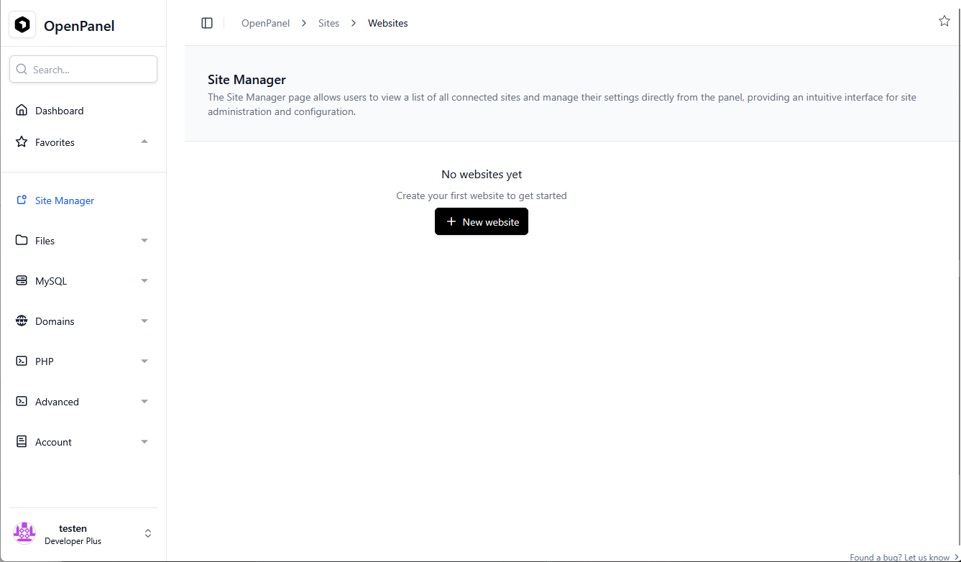
Task: Click 'Create your first website to get started' text
Action: [482, 195]
